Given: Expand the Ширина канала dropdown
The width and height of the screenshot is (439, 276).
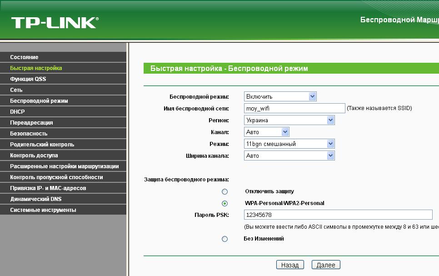Looking at the screenshot, I should tap(289, 156).
